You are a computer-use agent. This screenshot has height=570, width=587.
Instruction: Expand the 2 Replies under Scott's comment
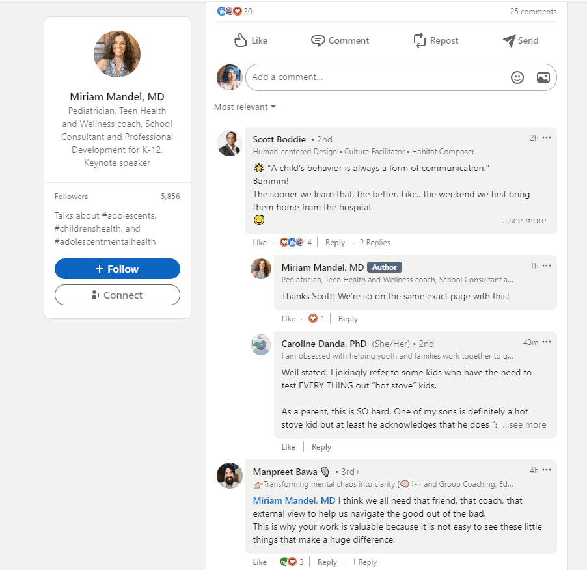(374, 242)
